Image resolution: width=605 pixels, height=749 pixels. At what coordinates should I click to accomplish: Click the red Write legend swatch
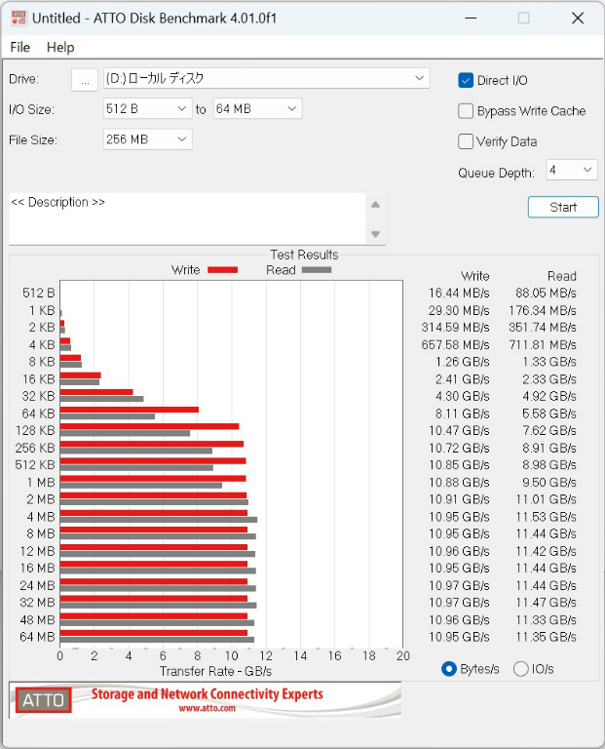pos(222,270)
